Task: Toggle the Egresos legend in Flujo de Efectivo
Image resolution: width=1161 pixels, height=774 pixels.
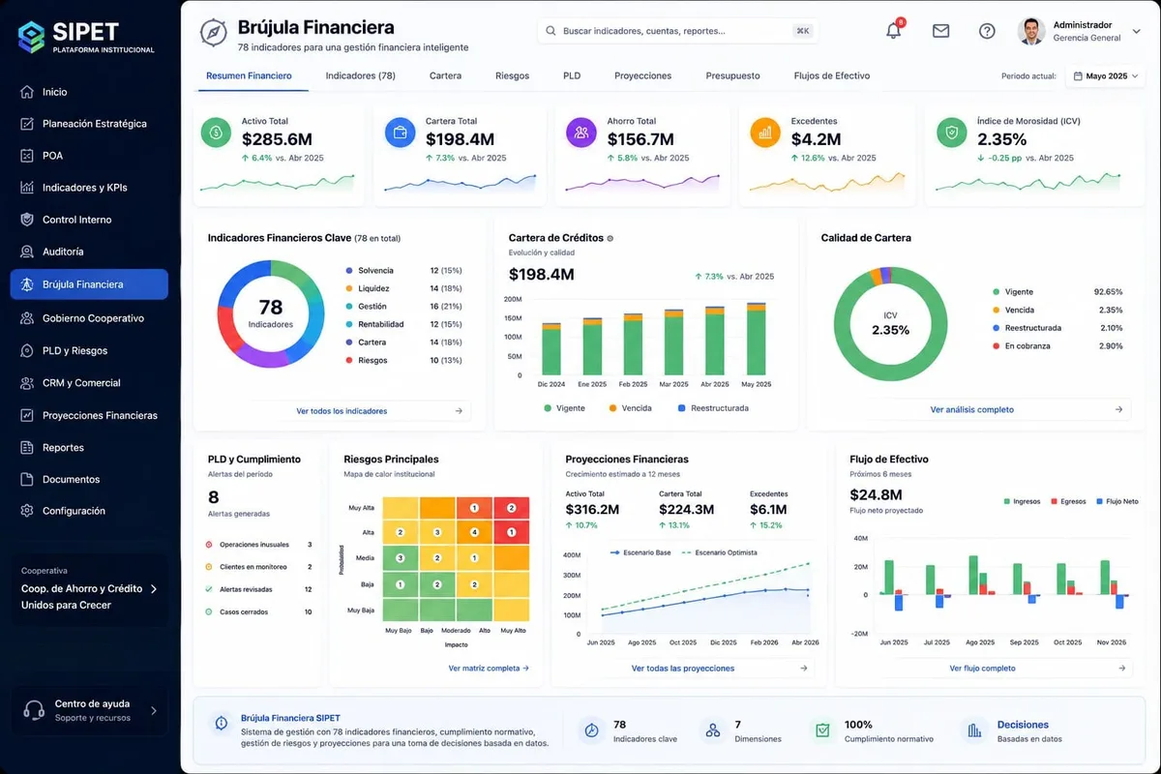Action: [1069, 501]
